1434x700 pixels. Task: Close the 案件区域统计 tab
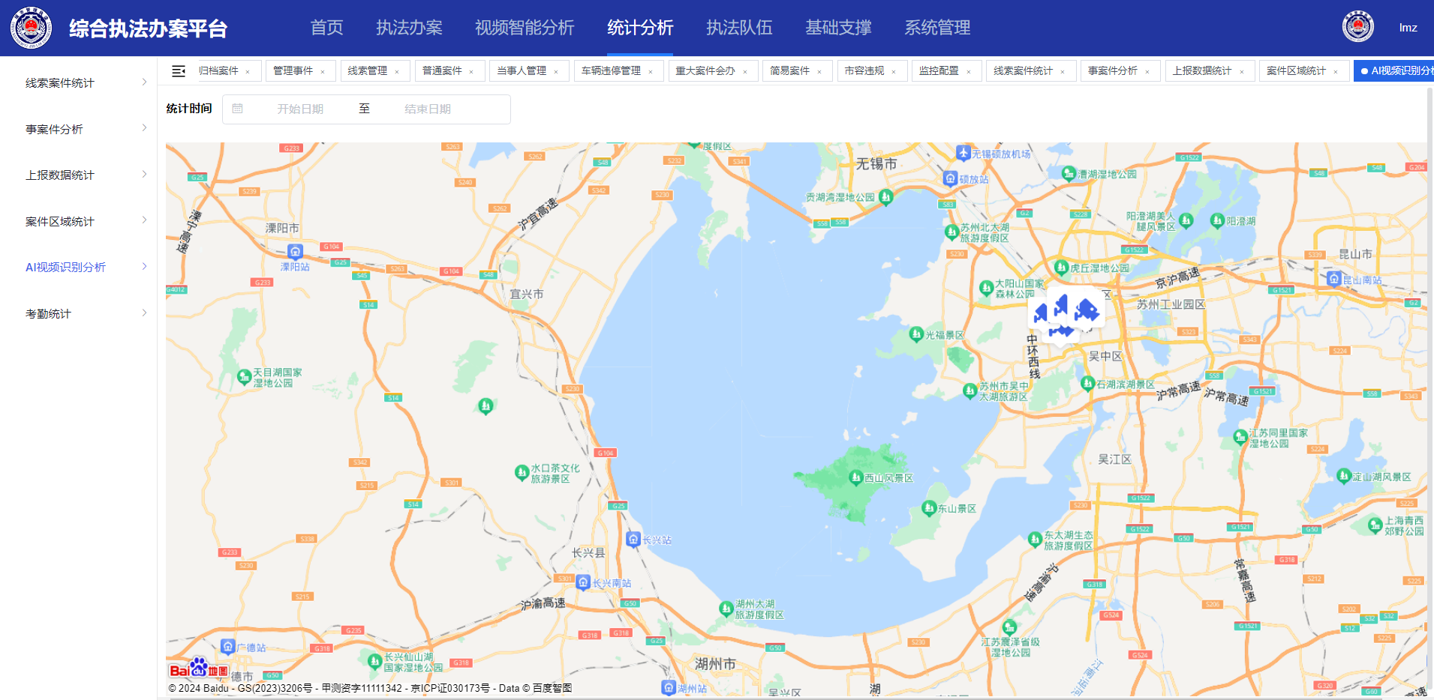[1336, 72]
